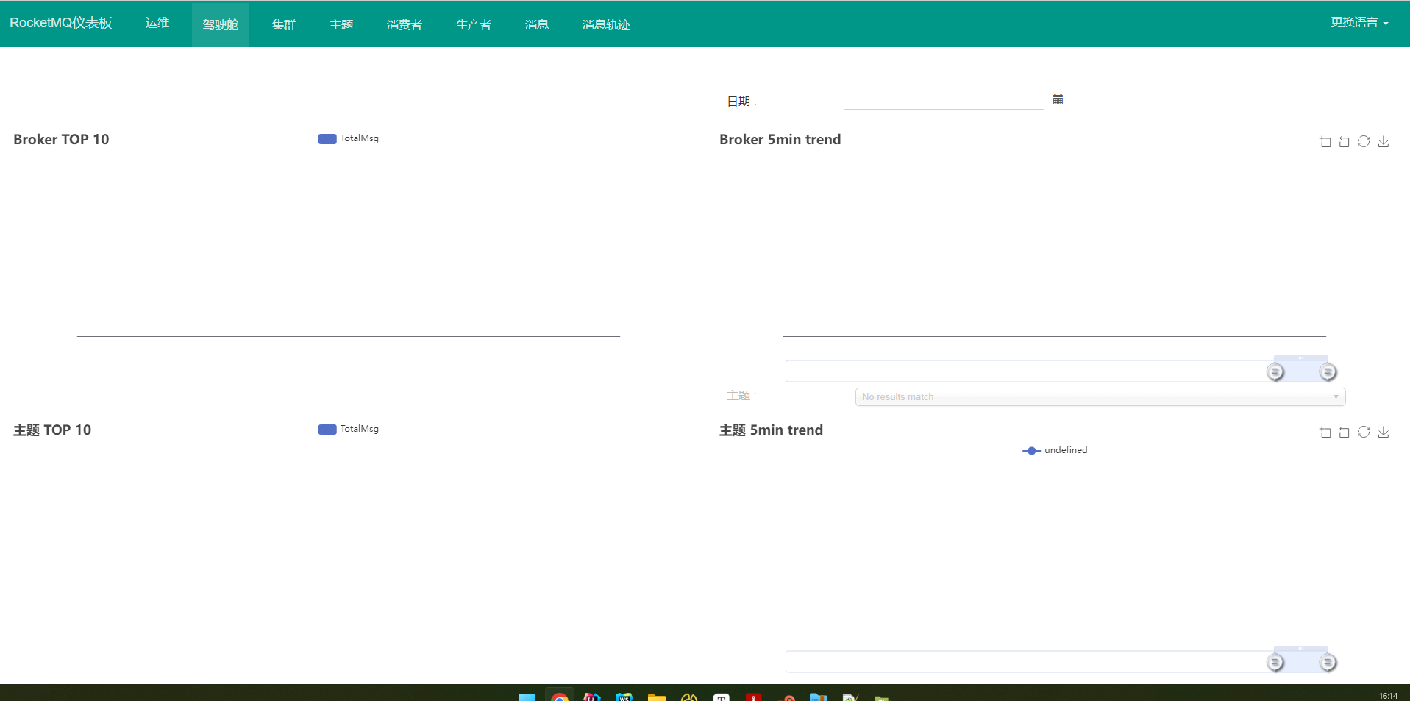Image resolution: width=1410 pixels, height=701 pixels.
Task: Click restore icon on 主题 5min trend
Action: pyautogui.click(x=1364, y=432)
